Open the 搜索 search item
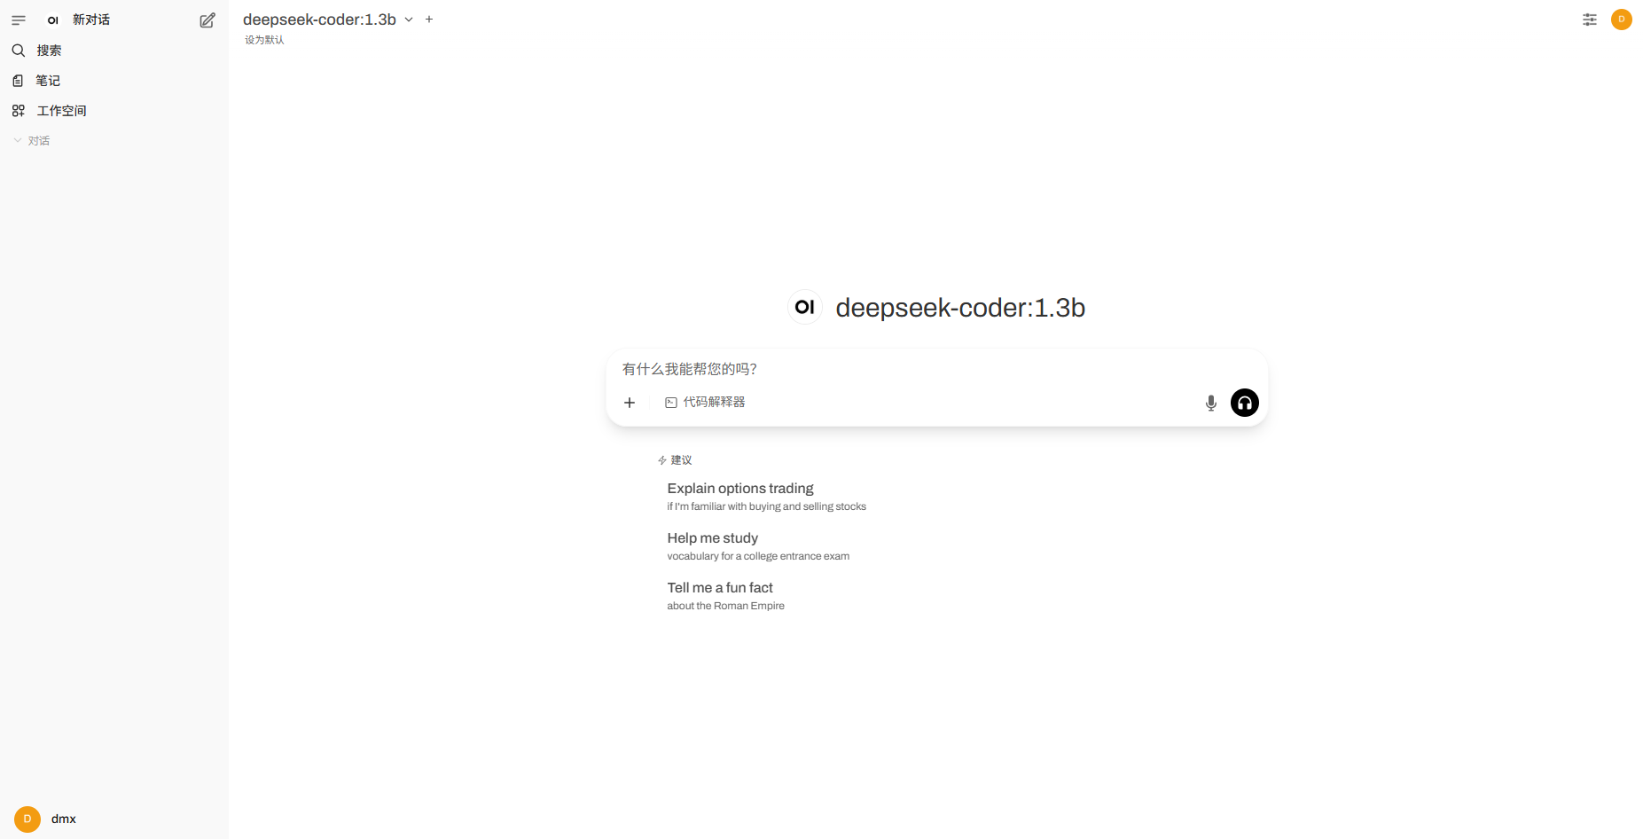1643x839 pixels. pyautogui.click(x=113, y=51)
